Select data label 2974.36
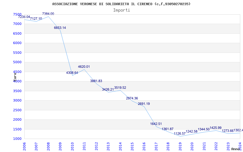The image size is (243, 152). tap(132, 98)
